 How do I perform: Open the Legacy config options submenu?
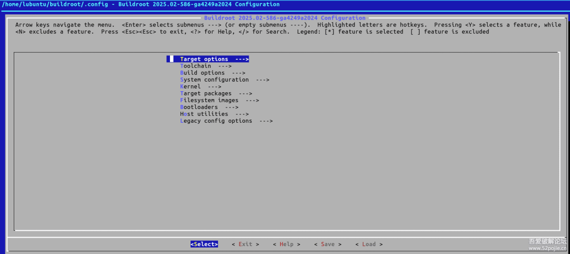click(x=226, y=121)
